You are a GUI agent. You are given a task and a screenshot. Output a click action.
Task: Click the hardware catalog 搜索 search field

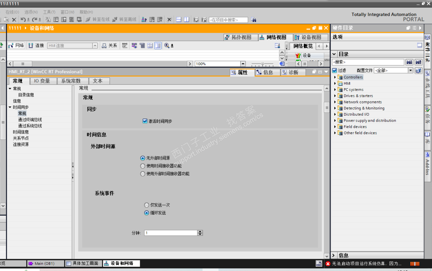tap(368, 62)
